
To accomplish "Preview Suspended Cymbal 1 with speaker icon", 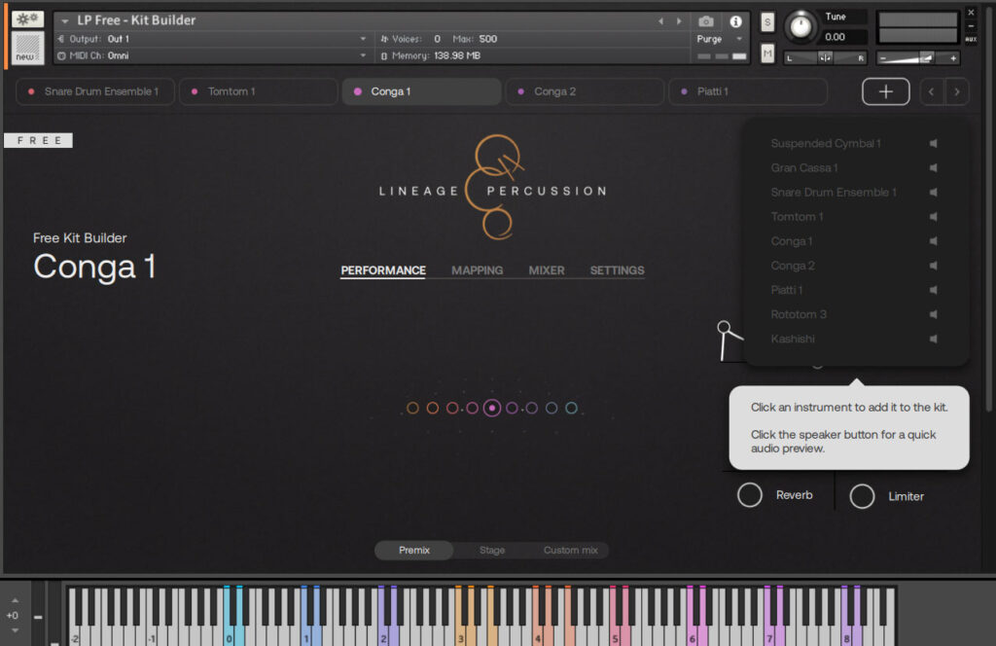I will 933,144.
